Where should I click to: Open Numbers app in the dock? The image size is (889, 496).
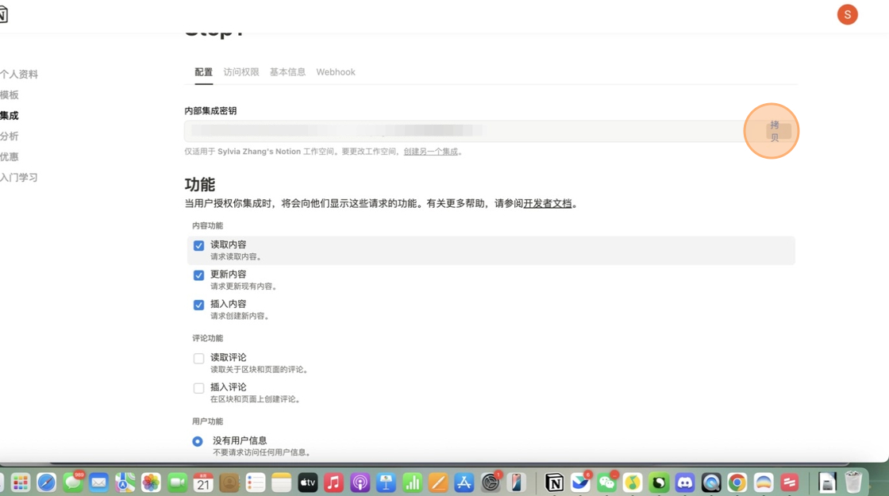[412, 483]
